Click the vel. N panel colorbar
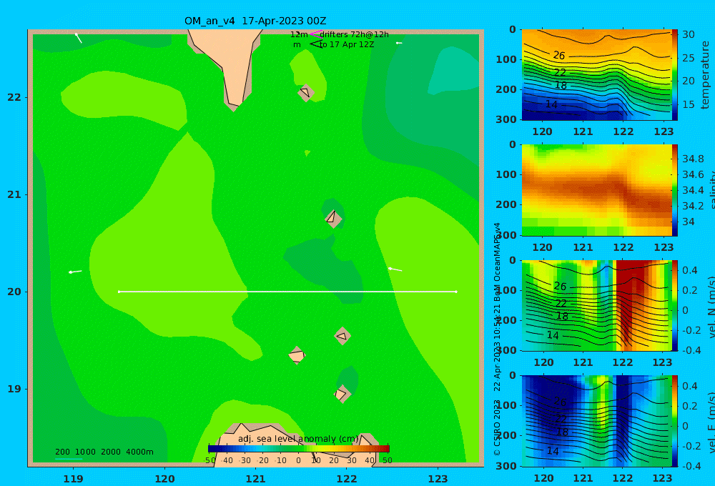 674,305
